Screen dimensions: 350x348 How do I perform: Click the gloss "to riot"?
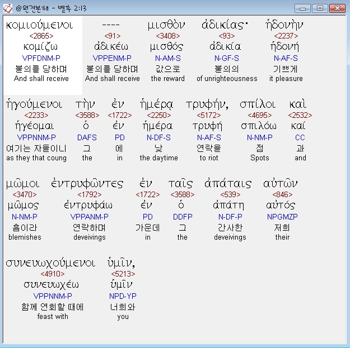click(209, 158)
